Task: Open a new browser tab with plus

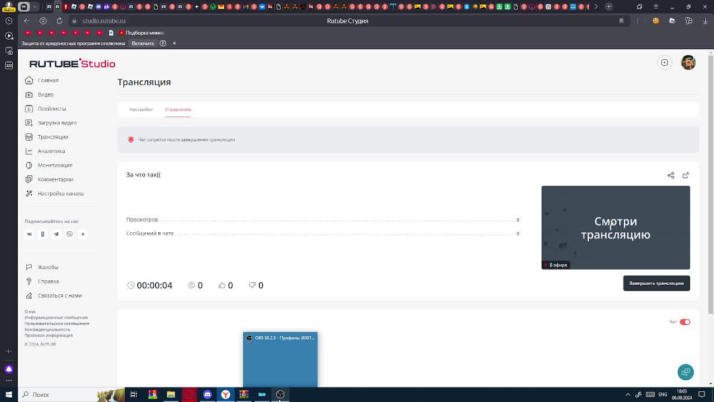Action: tap(609, 7)
